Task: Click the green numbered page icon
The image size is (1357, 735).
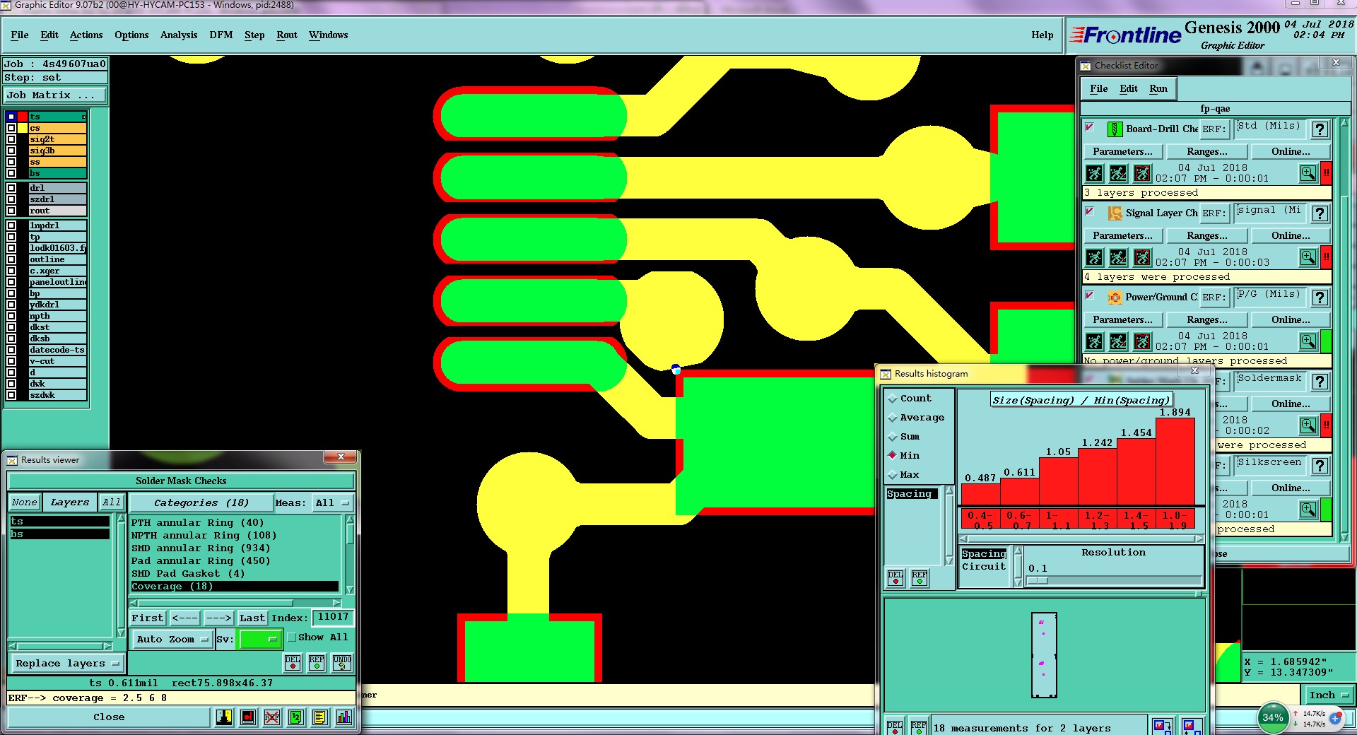Action: click(x=296, y=717)
